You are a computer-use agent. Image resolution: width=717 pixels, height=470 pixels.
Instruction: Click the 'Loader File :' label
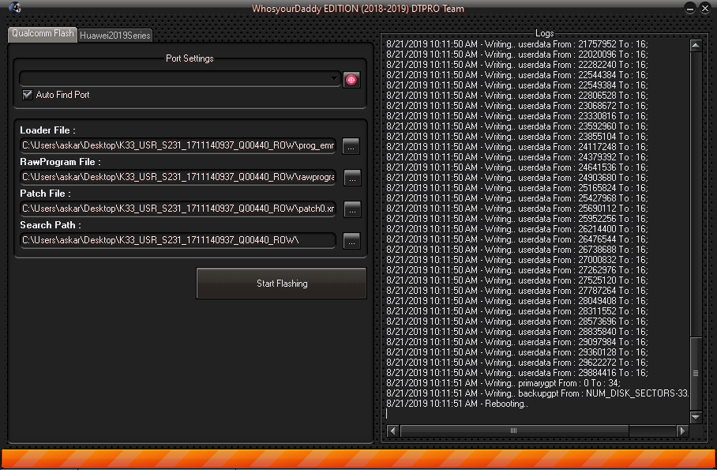[47, 130]
